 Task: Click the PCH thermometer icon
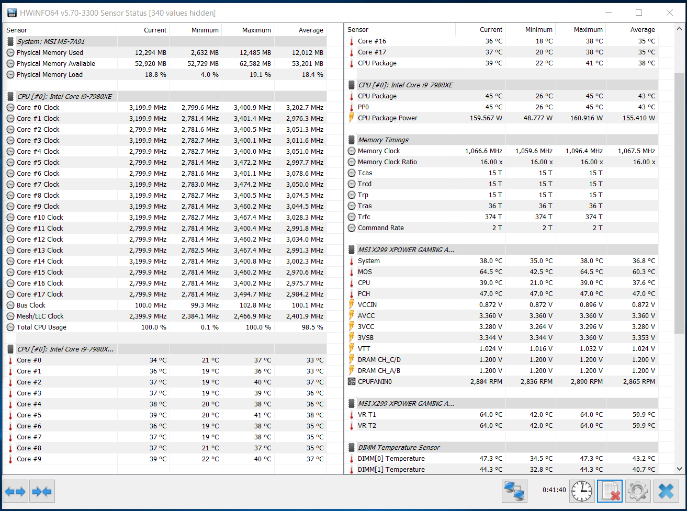coord(352,293)
